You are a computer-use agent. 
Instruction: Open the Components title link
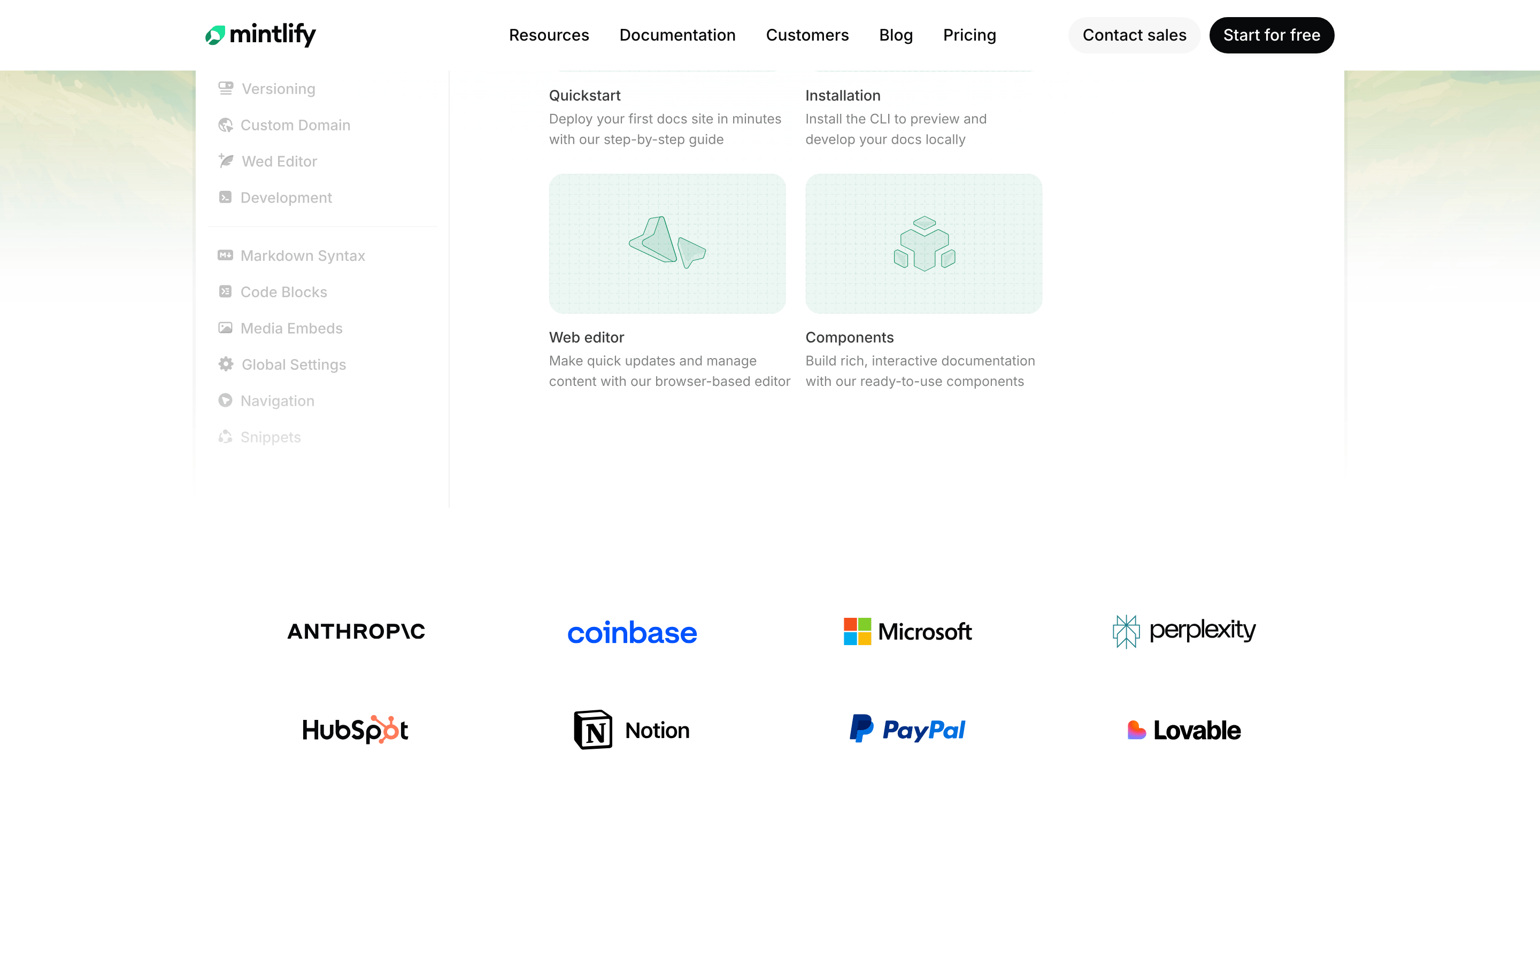tap(849, 337)
